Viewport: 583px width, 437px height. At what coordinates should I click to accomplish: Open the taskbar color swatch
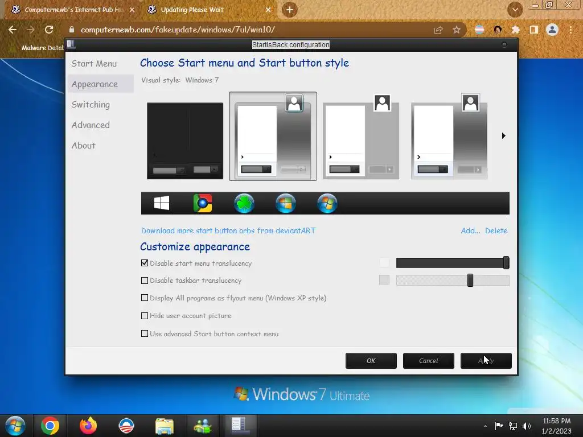(x=384, y=280)
